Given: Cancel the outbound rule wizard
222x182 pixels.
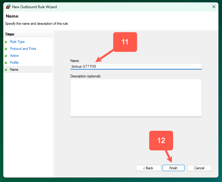Looking at the screenshot, I should [199, 168].
